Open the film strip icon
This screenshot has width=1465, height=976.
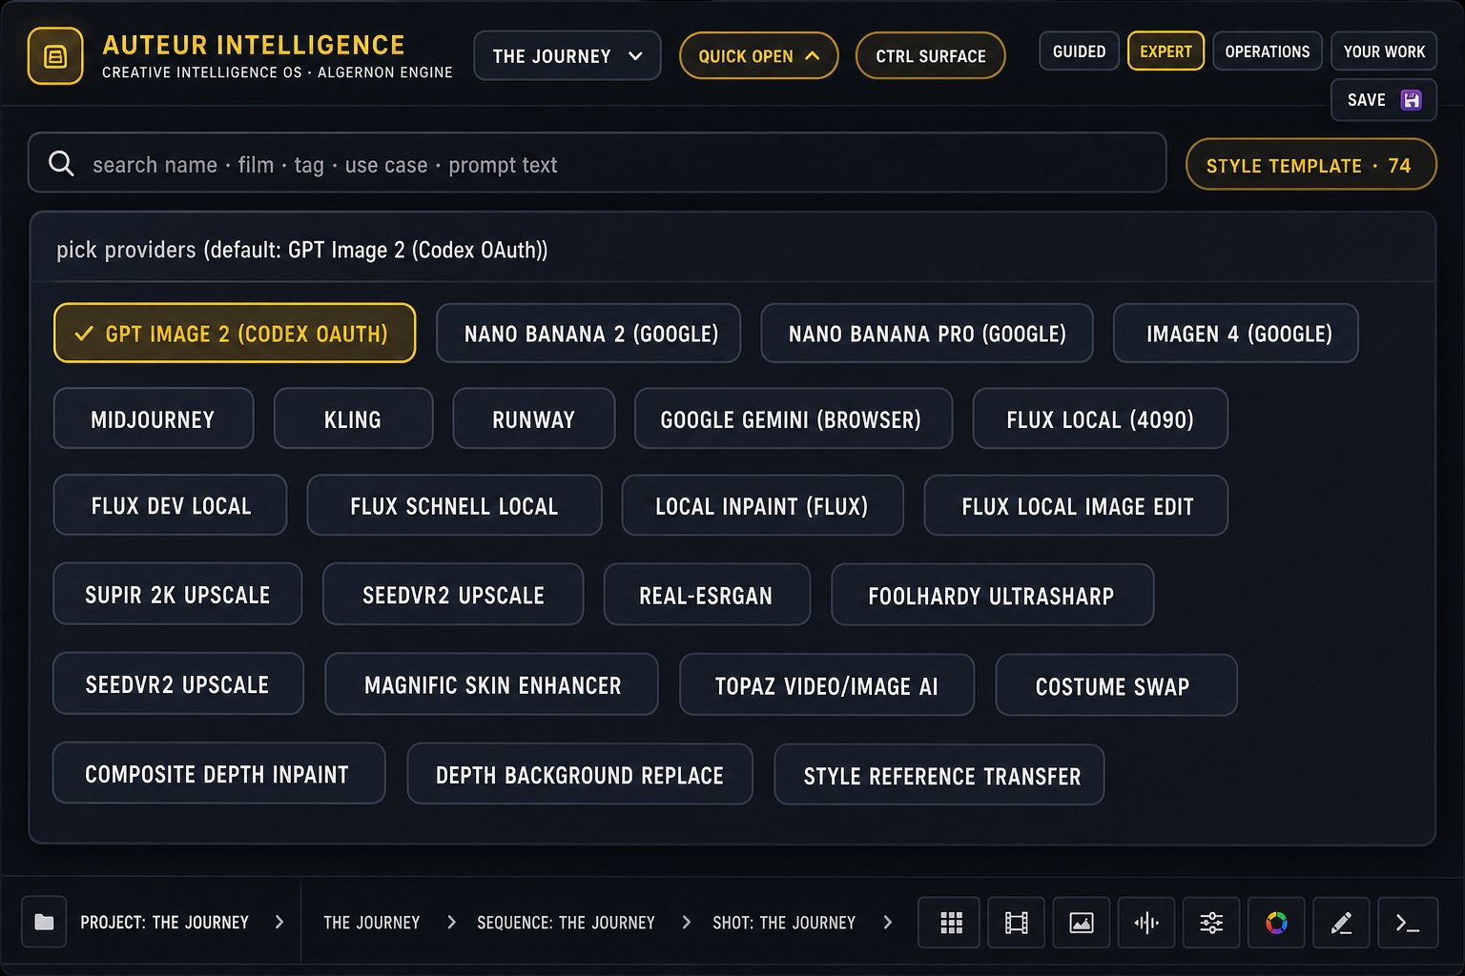(1016, 922)
